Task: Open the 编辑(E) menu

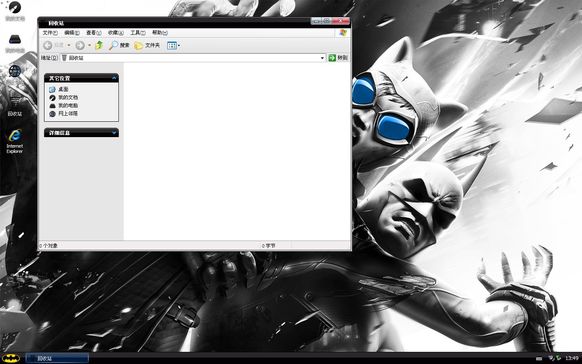Action: tap(72, 33)
